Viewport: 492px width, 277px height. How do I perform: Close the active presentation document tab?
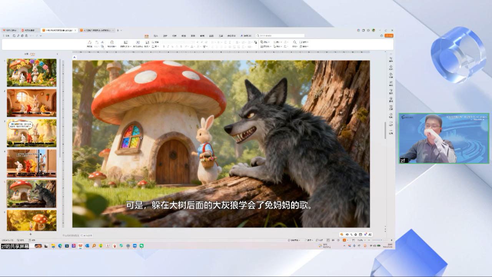pos(75,30)
